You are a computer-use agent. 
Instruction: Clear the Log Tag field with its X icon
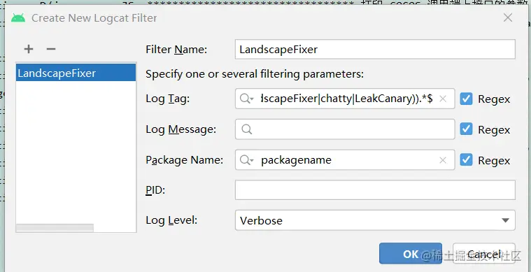click(x=443, y=99)
